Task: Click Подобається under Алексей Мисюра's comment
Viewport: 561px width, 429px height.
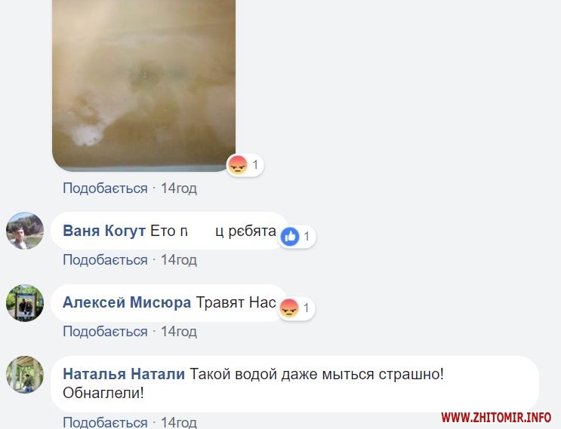Action: pyautogui.click(x=105, y=332)
